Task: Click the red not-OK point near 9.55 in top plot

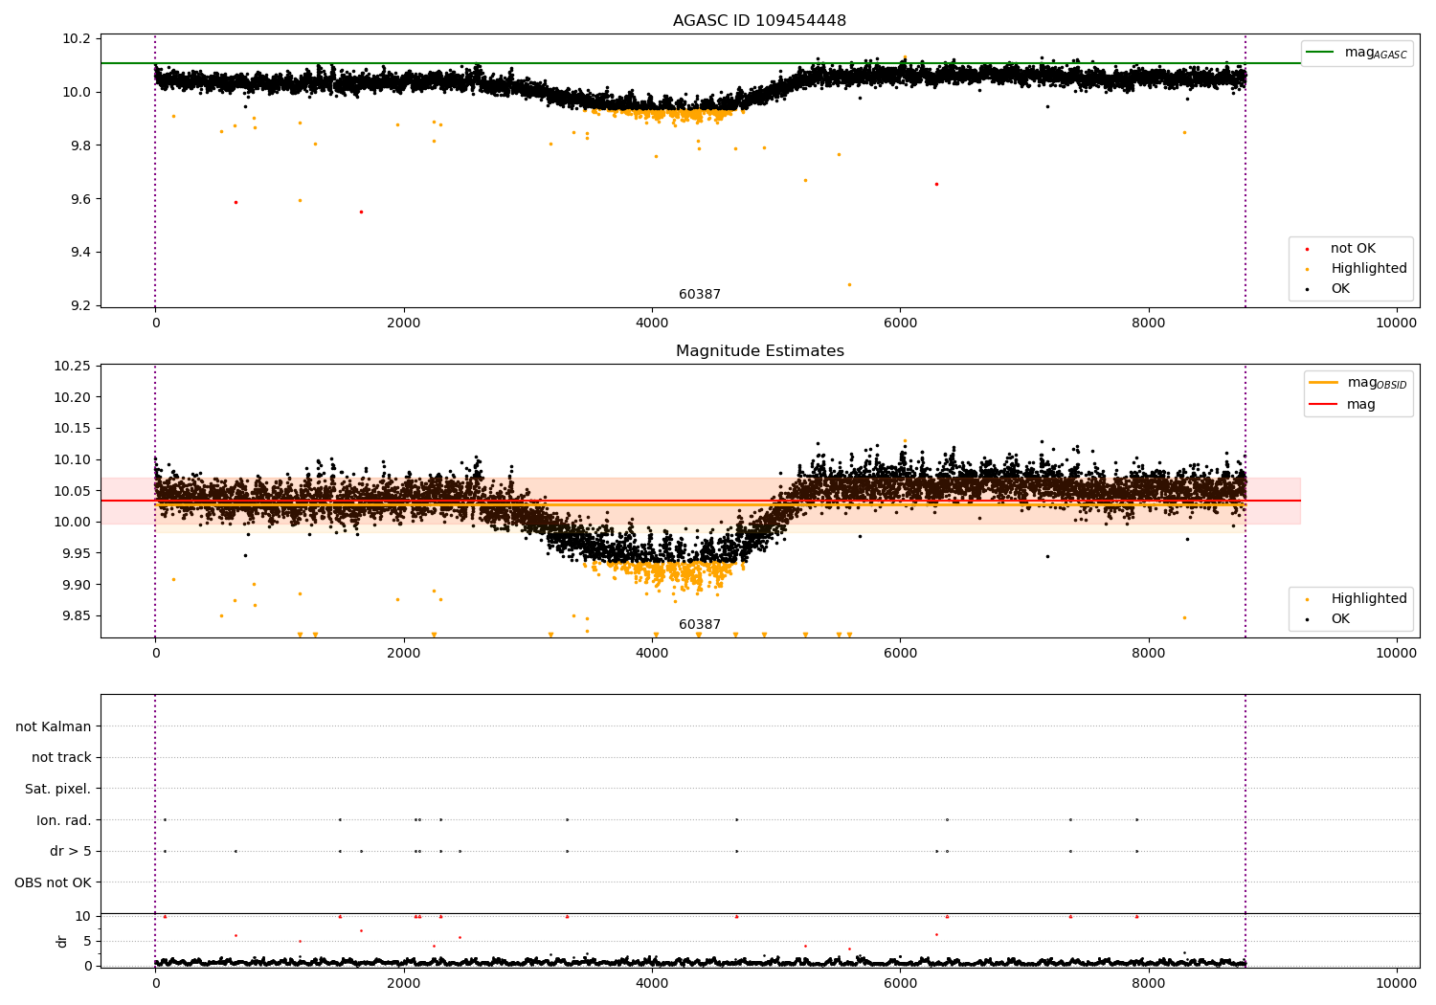Action: click(x=361, y=212)
